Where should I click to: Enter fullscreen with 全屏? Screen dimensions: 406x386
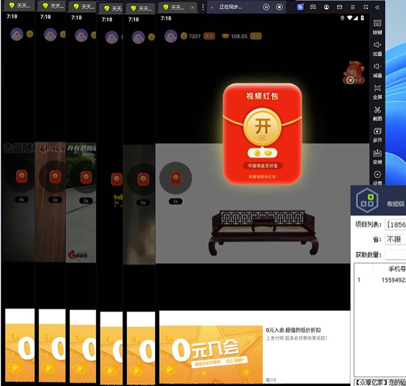coord(377,92)
